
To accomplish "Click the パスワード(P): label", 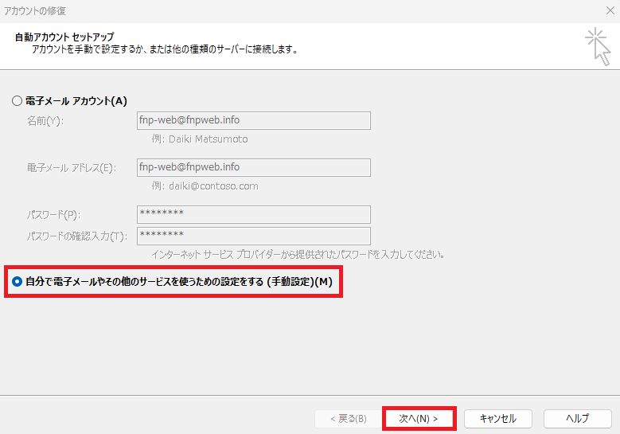I will 53,215.
